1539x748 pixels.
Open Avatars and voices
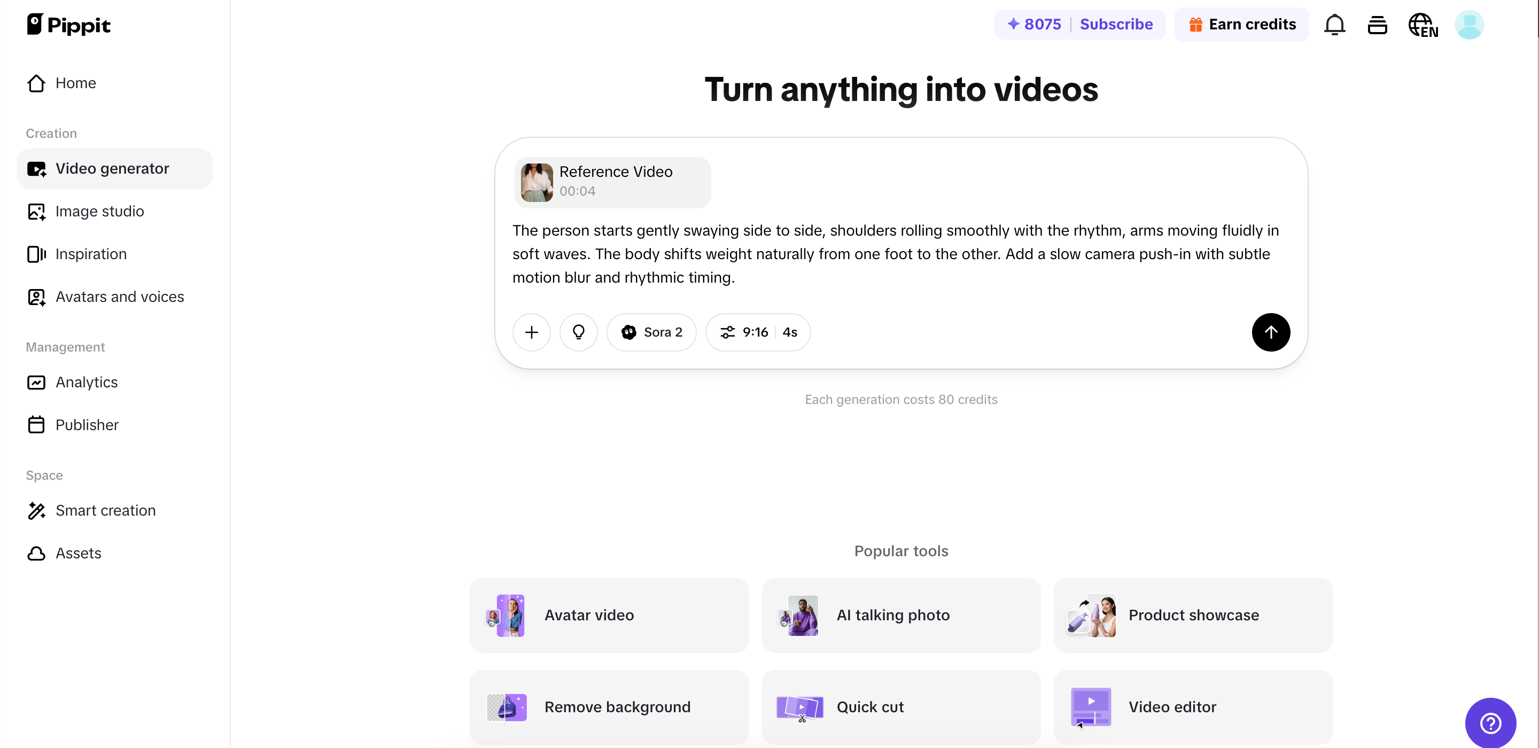(x=120, y=297)
